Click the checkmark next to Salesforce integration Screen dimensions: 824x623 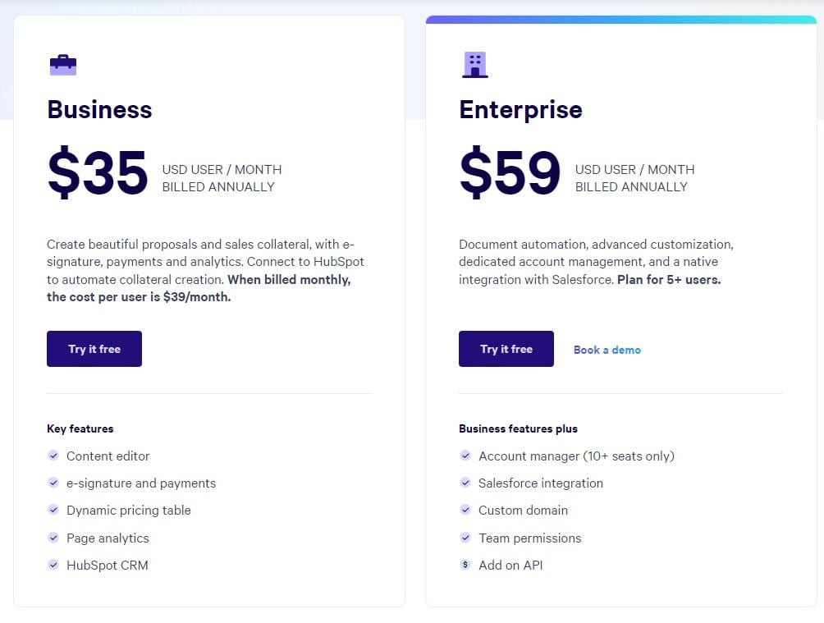point(465,483)
